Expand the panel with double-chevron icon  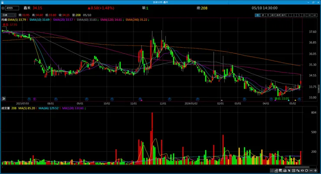point(3,98)
